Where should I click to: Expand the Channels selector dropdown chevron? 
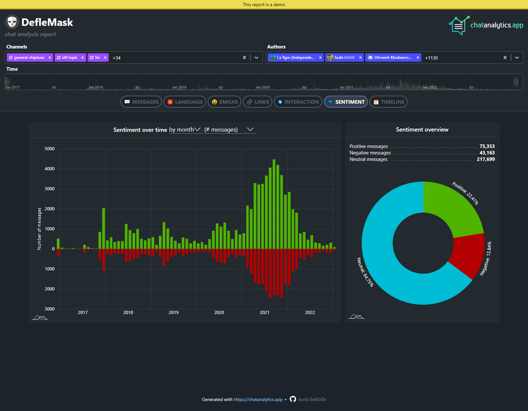pyautogui.click(x=256, y=58)
